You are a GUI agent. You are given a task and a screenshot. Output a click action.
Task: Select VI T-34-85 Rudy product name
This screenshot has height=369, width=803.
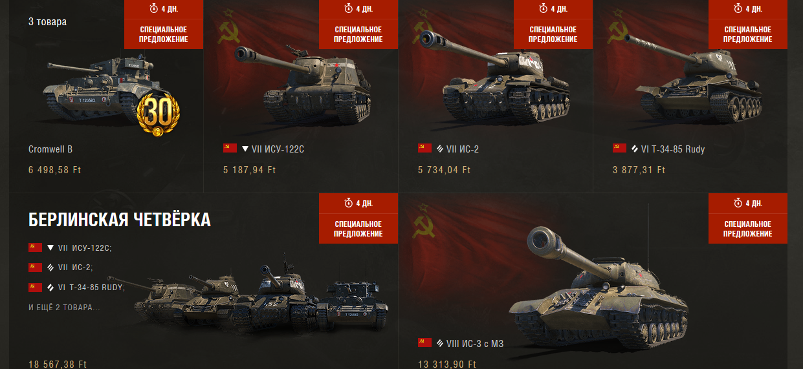pos(673,149)
